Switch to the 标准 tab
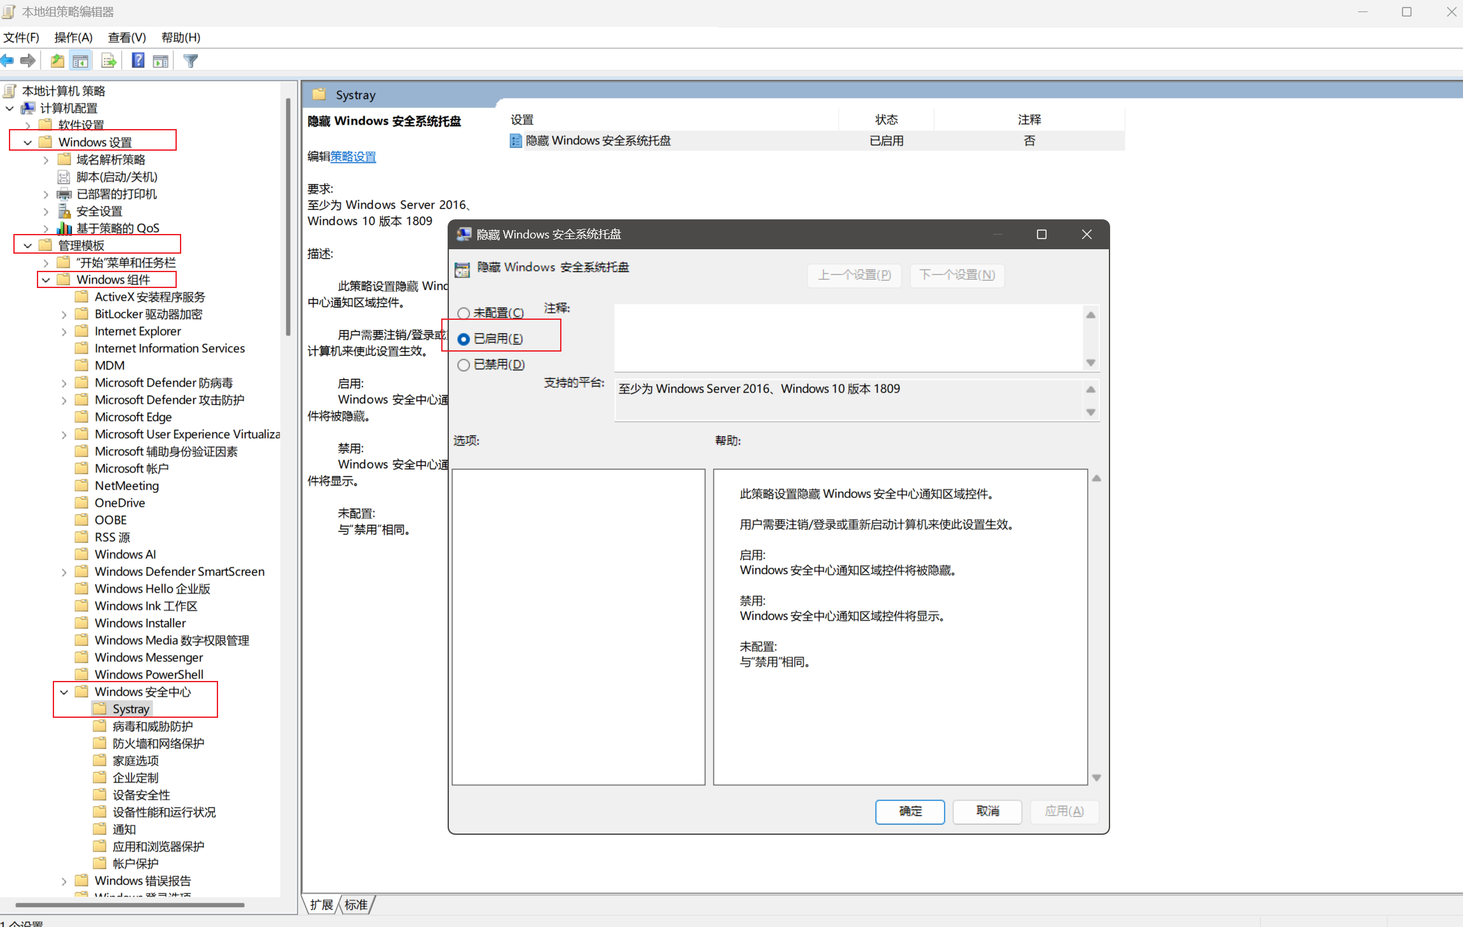The height and width of the screenshot is (927, 1463). tap(356, 904)
